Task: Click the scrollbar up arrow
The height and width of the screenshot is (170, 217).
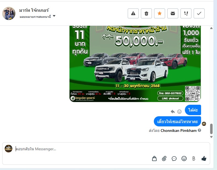Action: click(x=211, y=28)
